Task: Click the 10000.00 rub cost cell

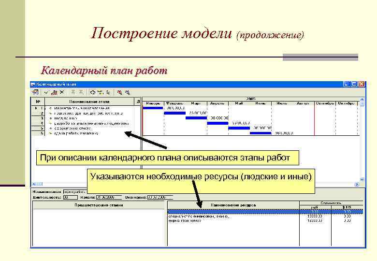Action: [315, 217]
